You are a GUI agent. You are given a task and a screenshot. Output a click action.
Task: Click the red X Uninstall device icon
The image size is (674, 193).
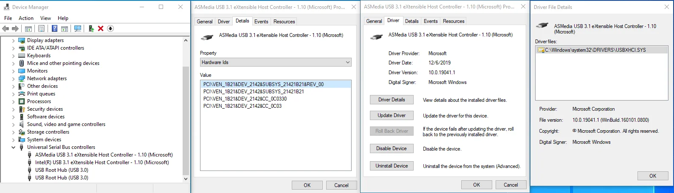[x=101, y=28]
